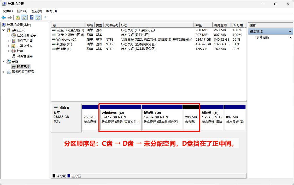
Task: Select the Windows (C:) partition block
Action: 120,118
